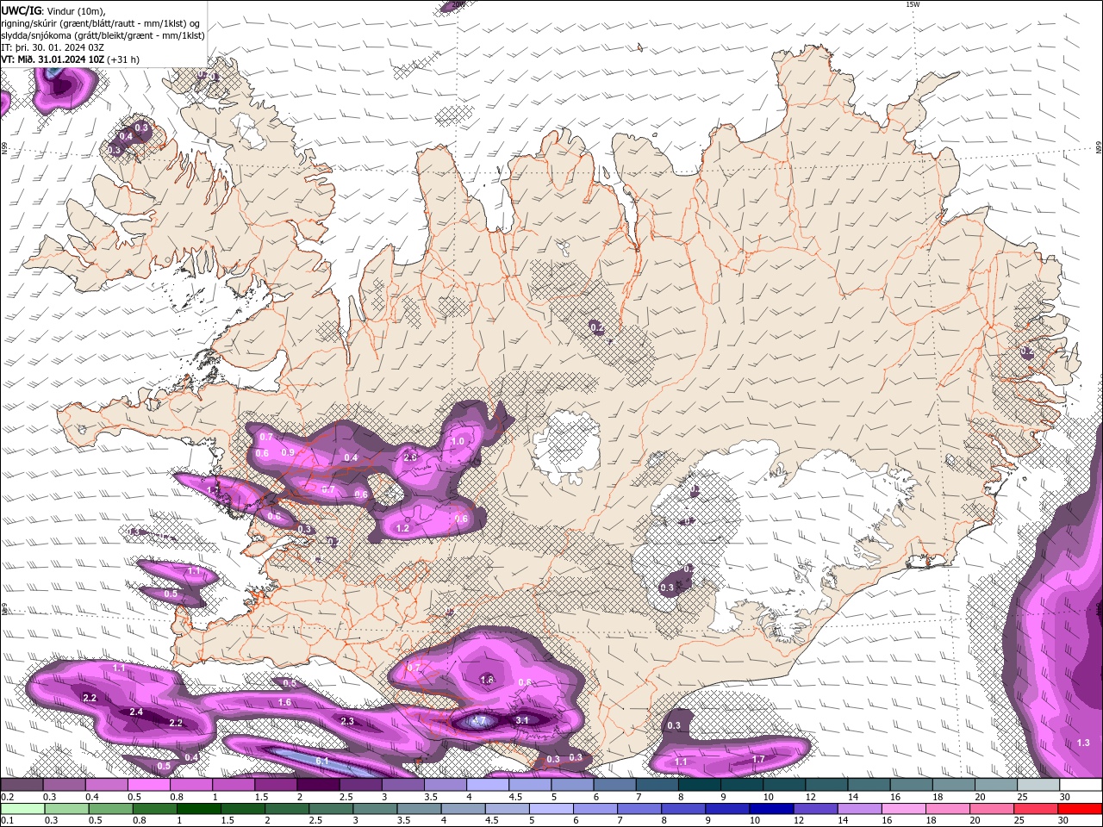This screenshot has height=827, width=1103.
Task: Click the '0.2' label in the upper legend row
Action: click(7, 797)
